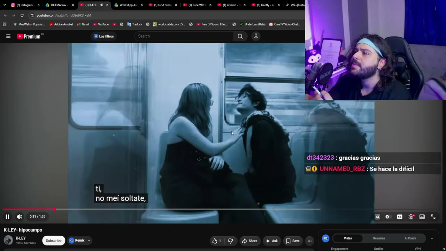The image size is (446, 251).
Task: Save the video to a playlist
Action: click(293, 241)
